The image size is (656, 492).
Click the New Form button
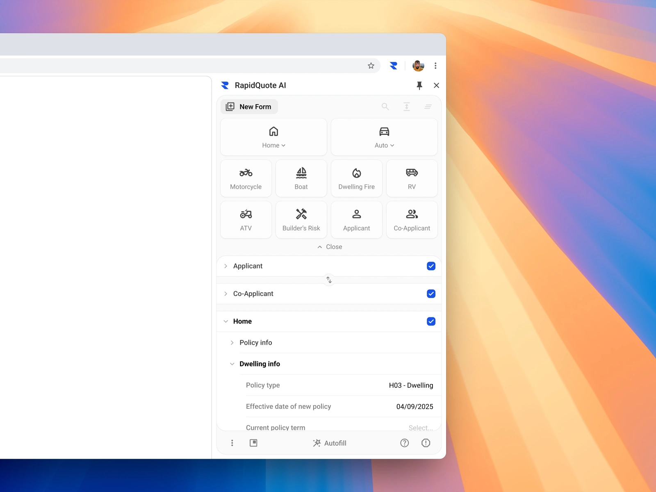249,107
